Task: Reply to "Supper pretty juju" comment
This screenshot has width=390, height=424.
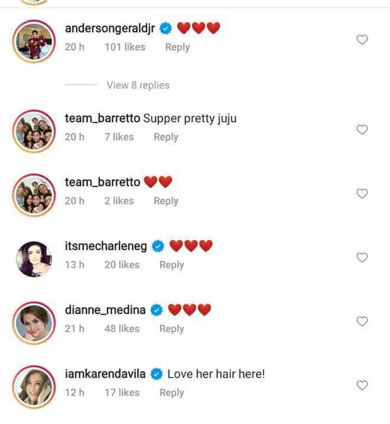Action: pos(166,137)
